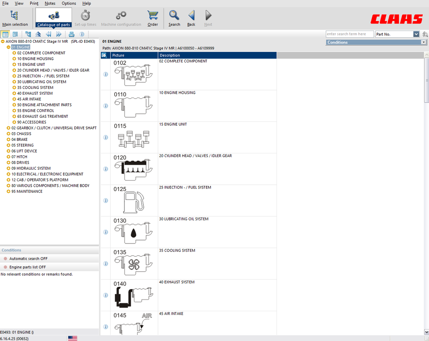Expand 02 GEARBOX / CLUTCH tree node

(8, 128)
